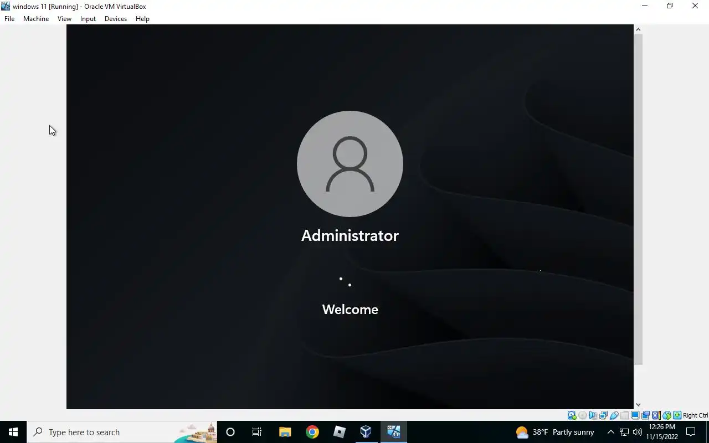Click the Administrator account name
Image resolution: width=709 pixels, height=443 pixels.
[x=350, y=235]
